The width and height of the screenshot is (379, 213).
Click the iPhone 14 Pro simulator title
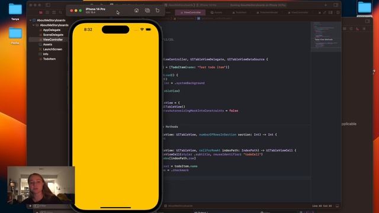point(95,9)
